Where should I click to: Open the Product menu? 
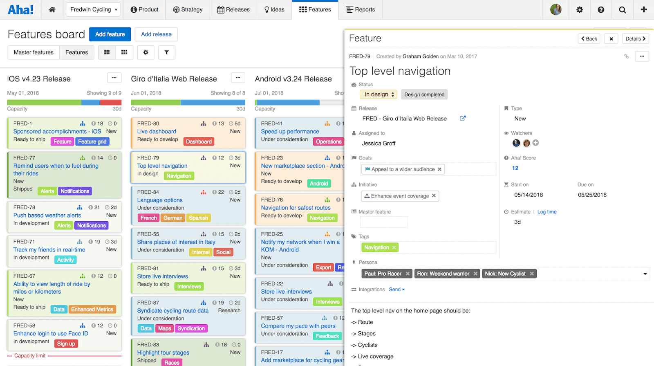144,9
